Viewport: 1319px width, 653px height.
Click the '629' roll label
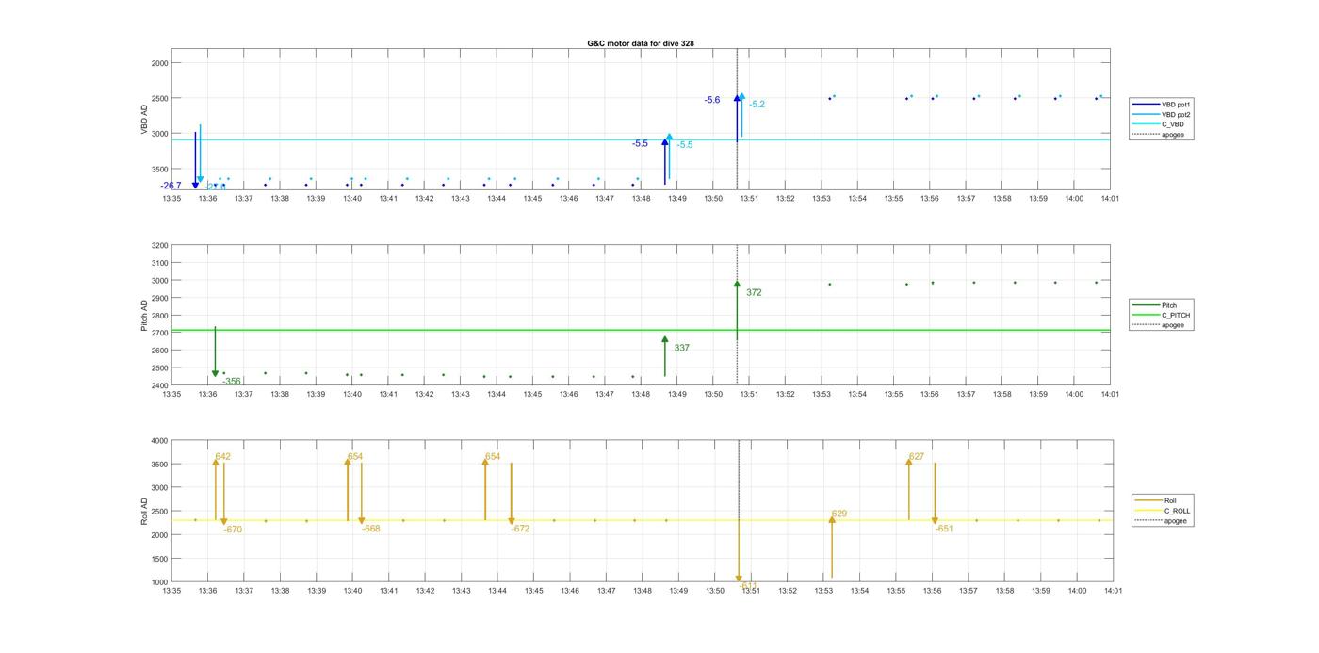(839, 514)
